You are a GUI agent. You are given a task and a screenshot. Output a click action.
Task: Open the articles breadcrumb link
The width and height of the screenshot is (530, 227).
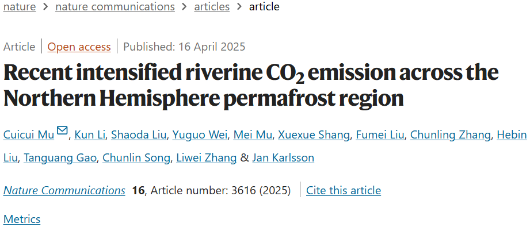[212, 6]
